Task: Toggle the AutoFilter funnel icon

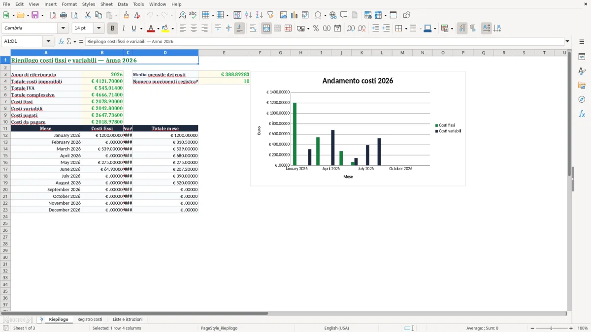Action: 270,15
